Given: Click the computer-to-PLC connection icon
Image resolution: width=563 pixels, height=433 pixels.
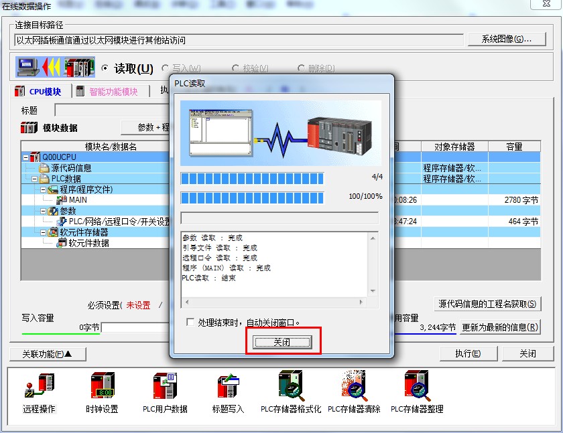Looking at the screenshot, I should pos(54,67).
